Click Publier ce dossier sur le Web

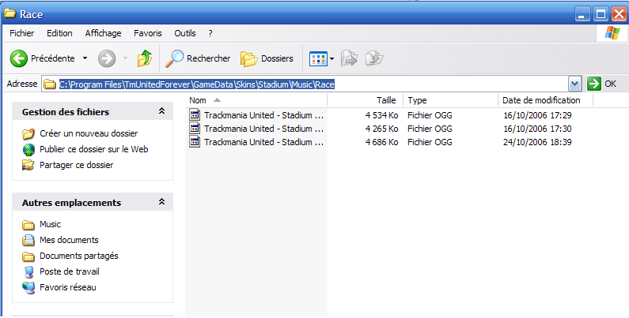click(94, 149)
